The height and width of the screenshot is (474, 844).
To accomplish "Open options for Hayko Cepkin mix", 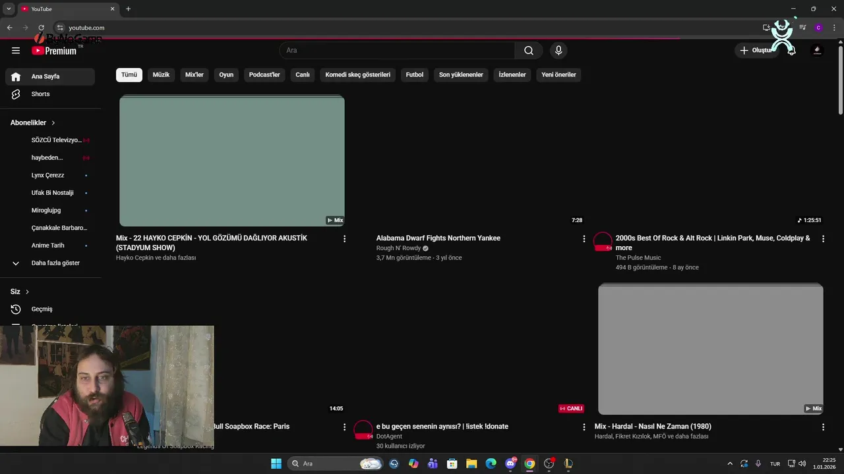I will 344,239.
